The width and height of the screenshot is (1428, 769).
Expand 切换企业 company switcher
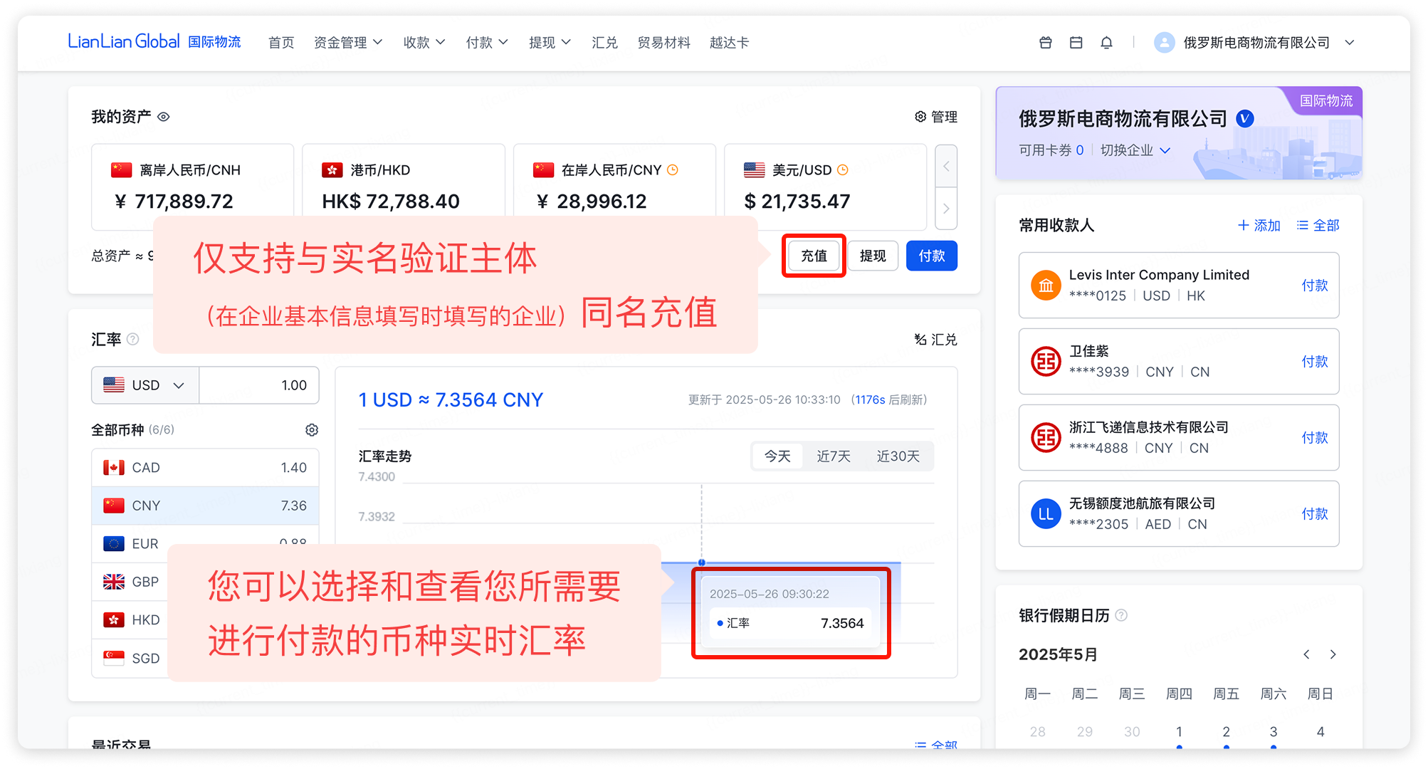(1135, 150)
